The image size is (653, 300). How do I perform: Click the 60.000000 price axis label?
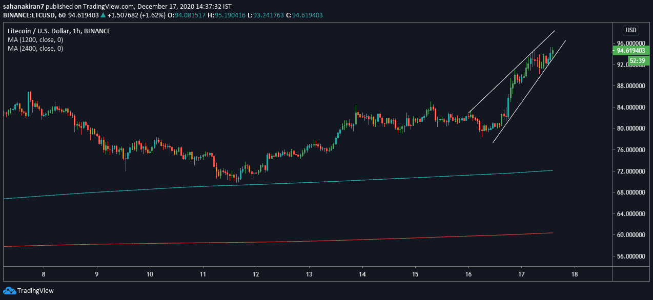tap(631, 235)
